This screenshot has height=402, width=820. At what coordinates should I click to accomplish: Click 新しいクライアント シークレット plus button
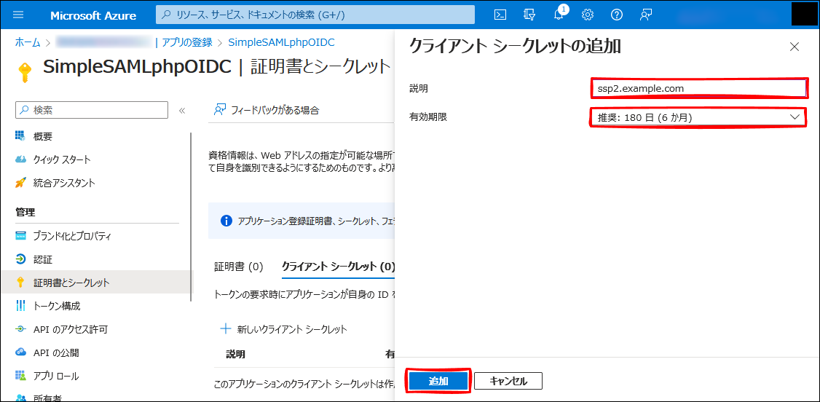(284, 329)
